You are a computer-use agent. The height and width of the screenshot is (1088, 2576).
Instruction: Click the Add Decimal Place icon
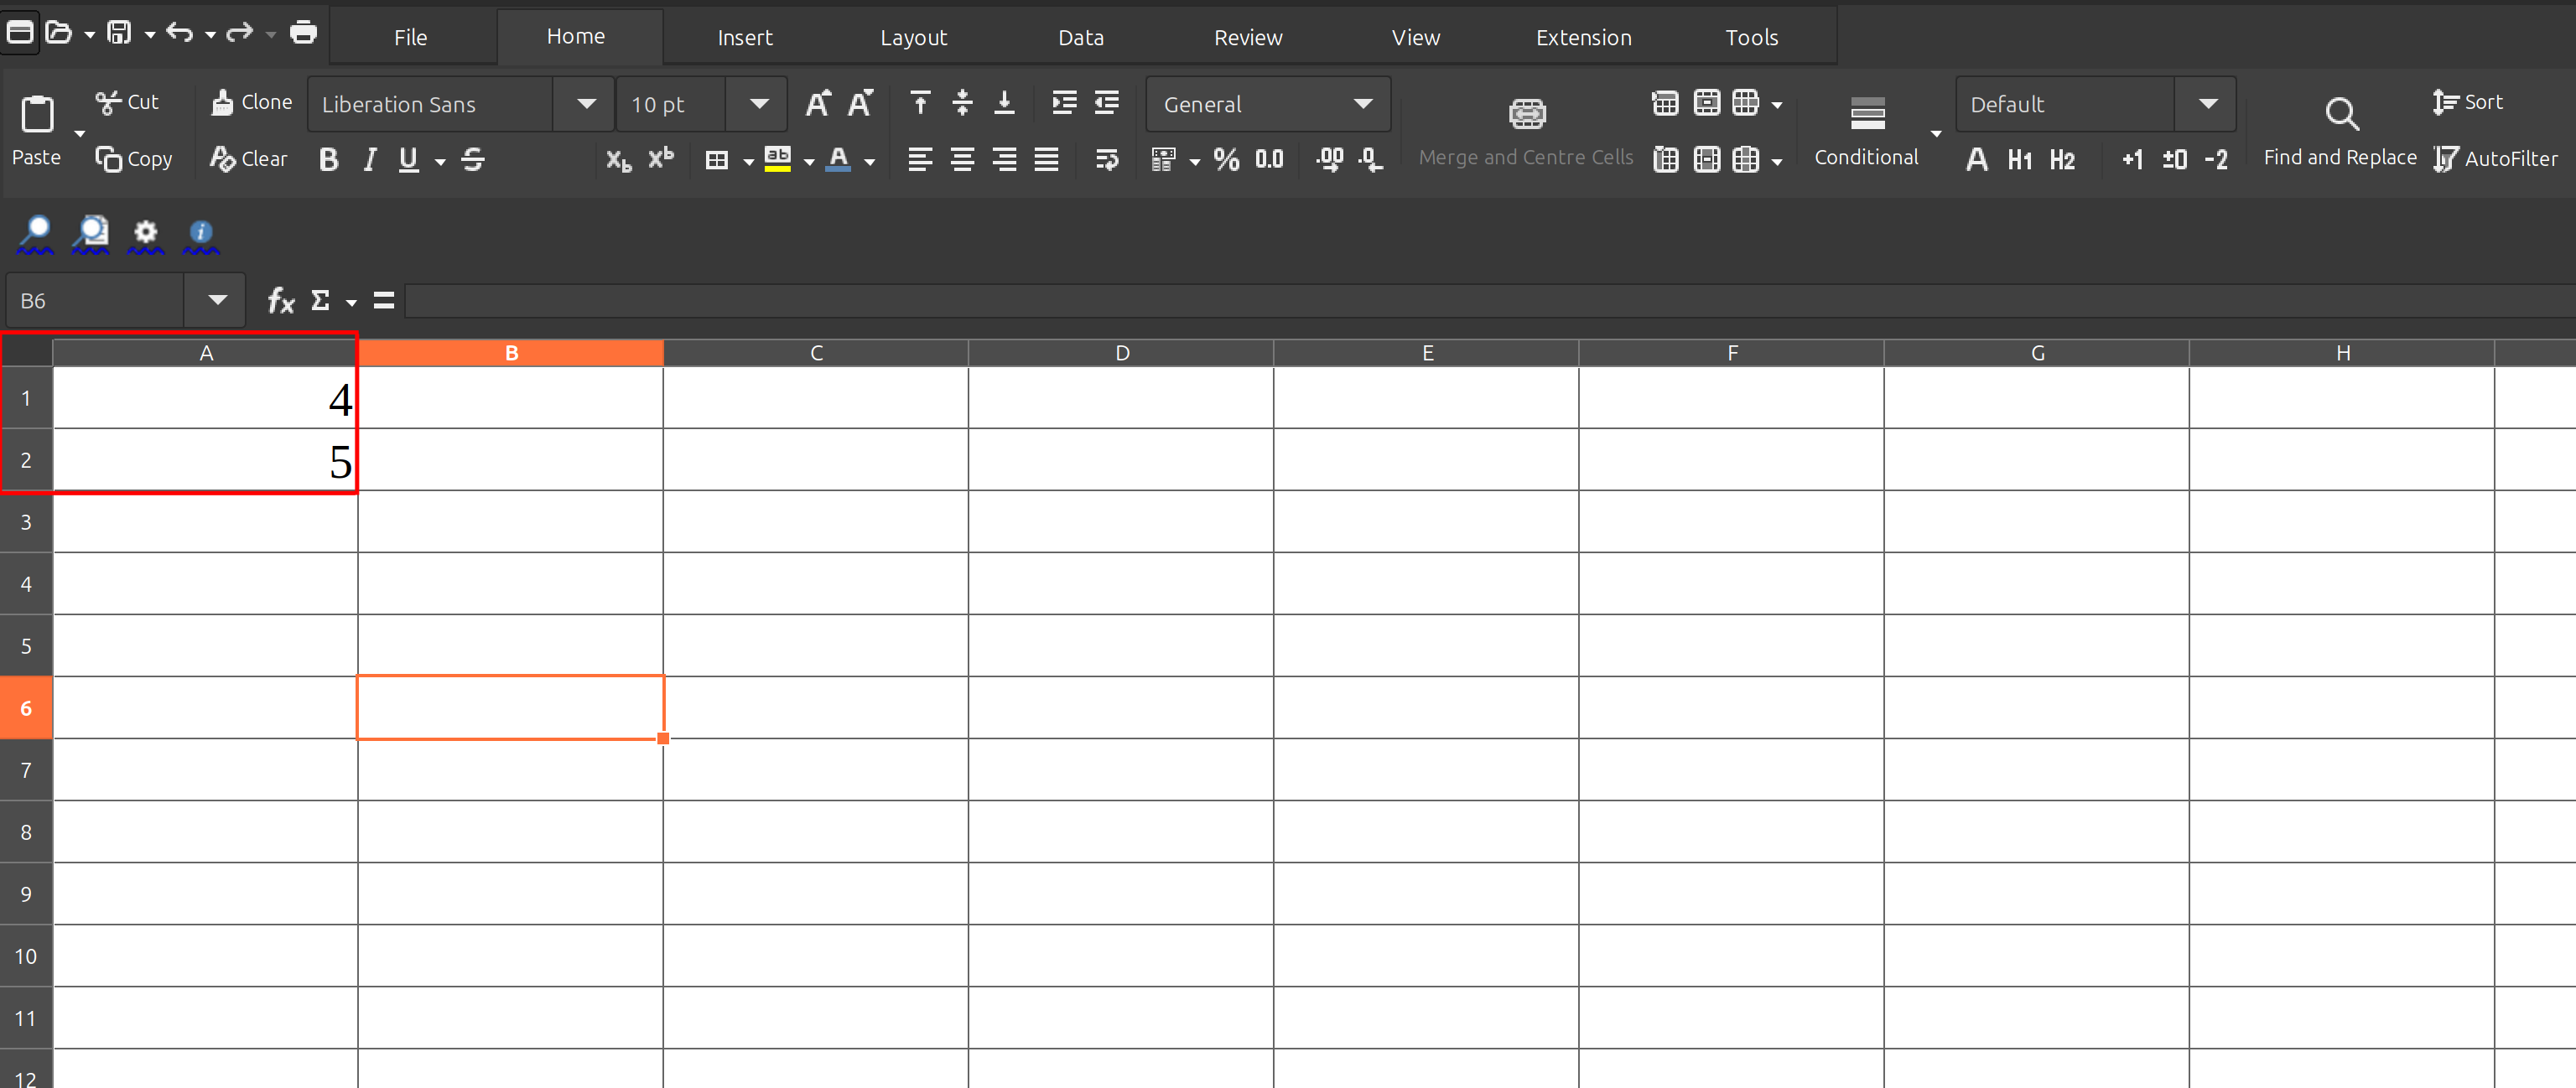(x=1329, y=159)
